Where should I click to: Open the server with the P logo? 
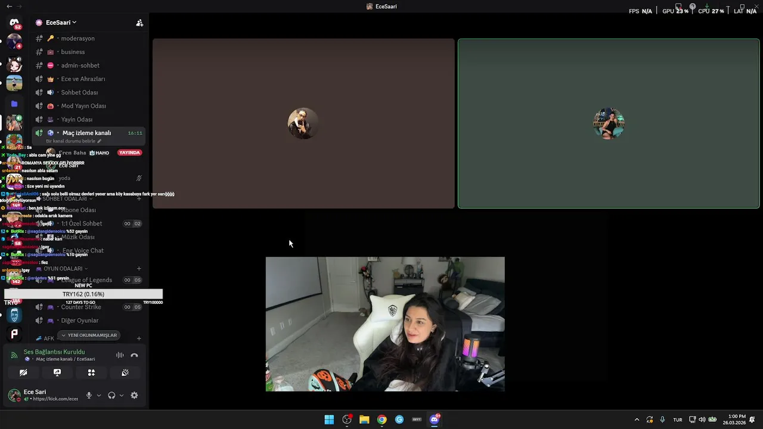[x=14, y=334]
